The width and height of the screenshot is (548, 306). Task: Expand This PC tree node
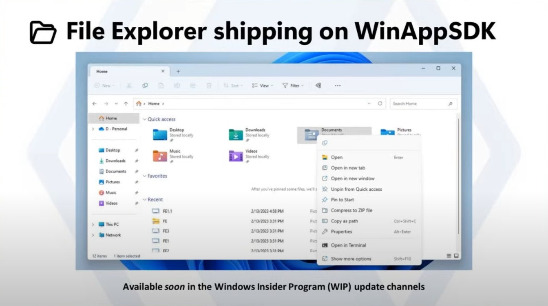click(x=93, y=225)
